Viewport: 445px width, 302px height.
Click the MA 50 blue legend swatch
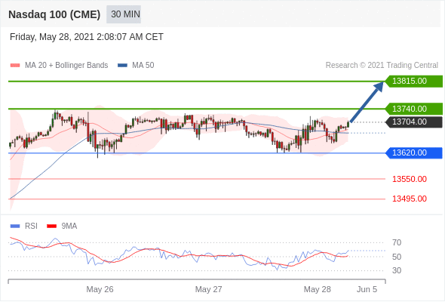[122, 66]
